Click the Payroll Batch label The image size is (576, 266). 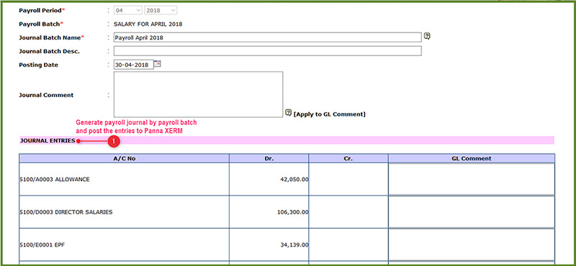pyautogui.click(x=41, y=24)
